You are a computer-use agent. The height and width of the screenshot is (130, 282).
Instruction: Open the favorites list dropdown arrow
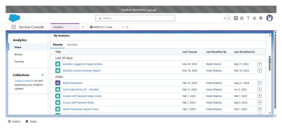(229, 18)
